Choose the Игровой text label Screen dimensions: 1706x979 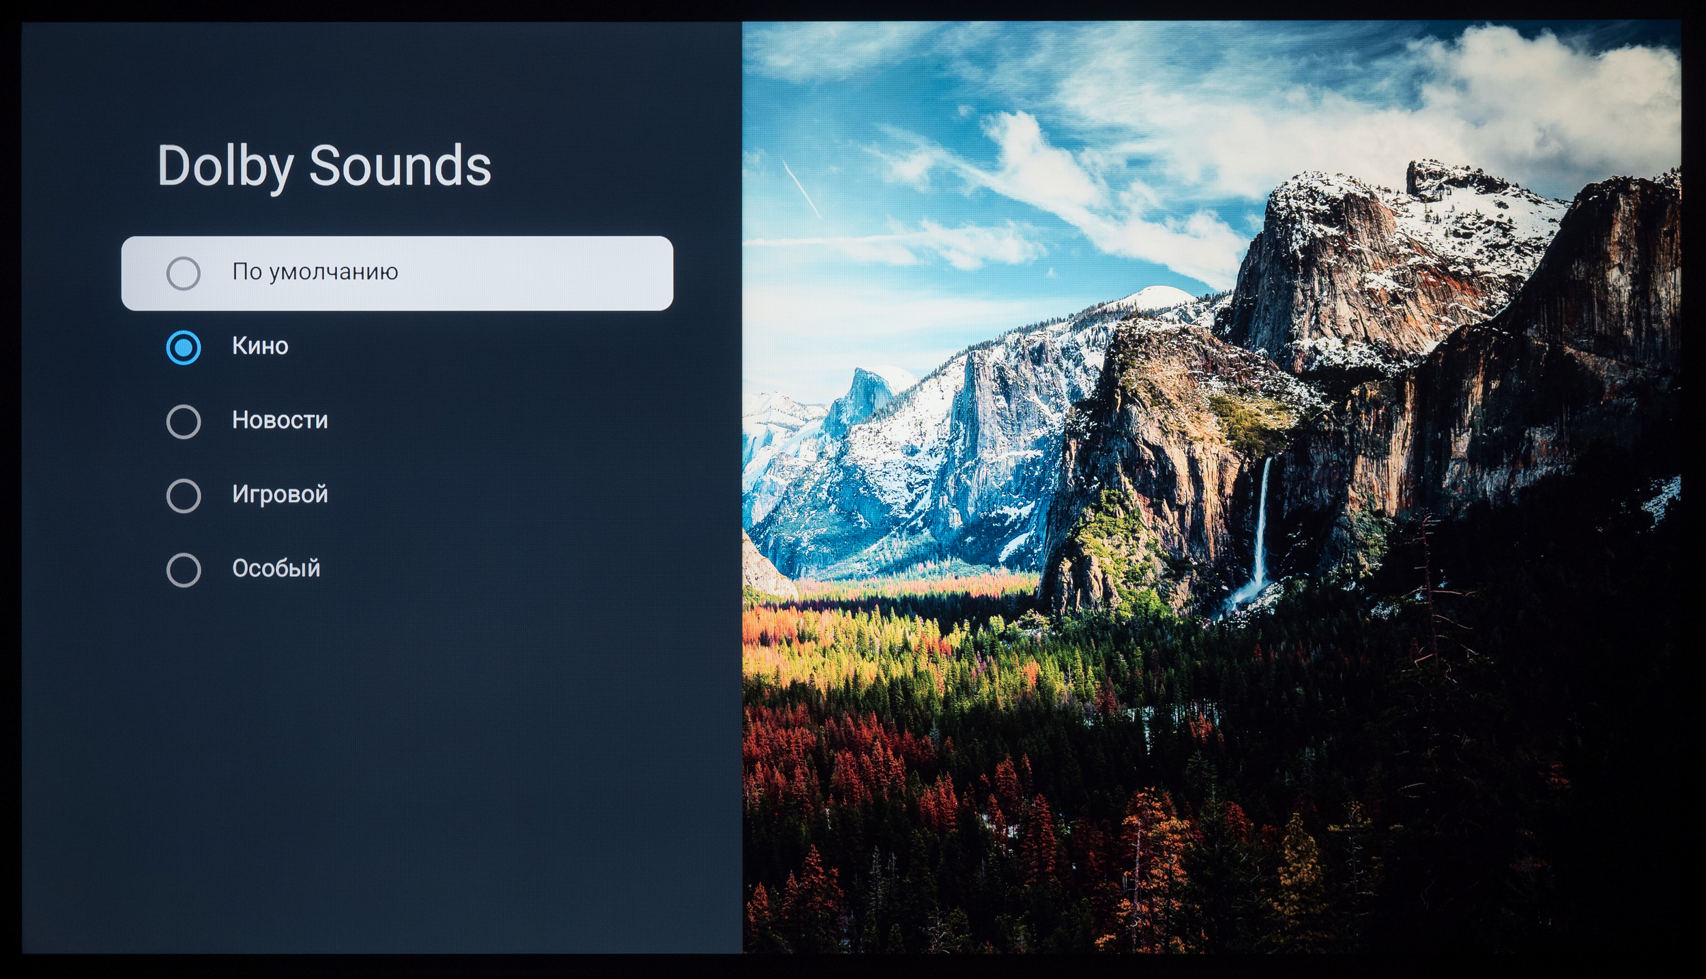280,494
